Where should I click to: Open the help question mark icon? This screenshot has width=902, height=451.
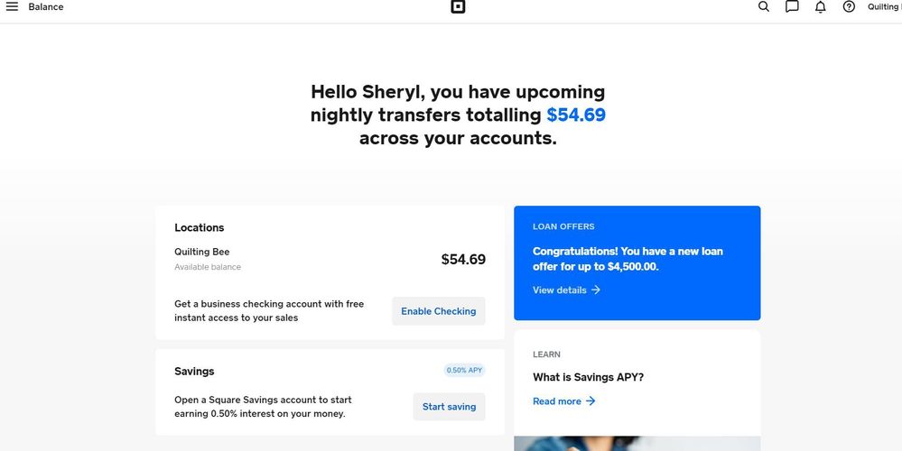[849, 7]
